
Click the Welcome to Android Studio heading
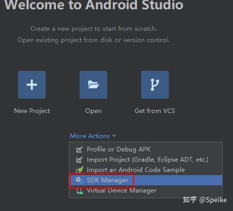click(x=94, y=5)
